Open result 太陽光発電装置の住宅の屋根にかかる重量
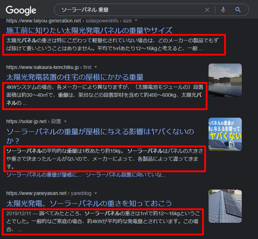 75,77
